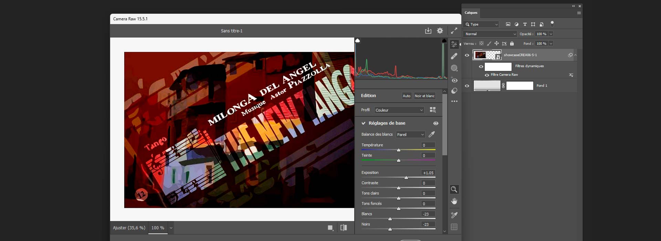Select the Hand tool
The image size is (661, 241).
454,201
